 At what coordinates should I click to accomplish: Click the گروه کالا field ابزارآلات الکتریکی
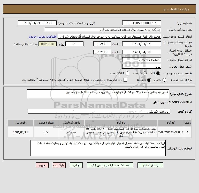(x=99, y=111)
